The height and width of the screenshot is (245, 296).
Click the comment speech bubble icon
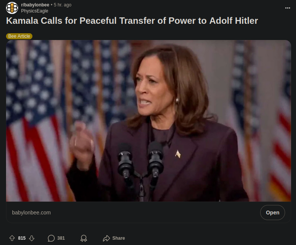pyautogui.click(x=51, y=238)
